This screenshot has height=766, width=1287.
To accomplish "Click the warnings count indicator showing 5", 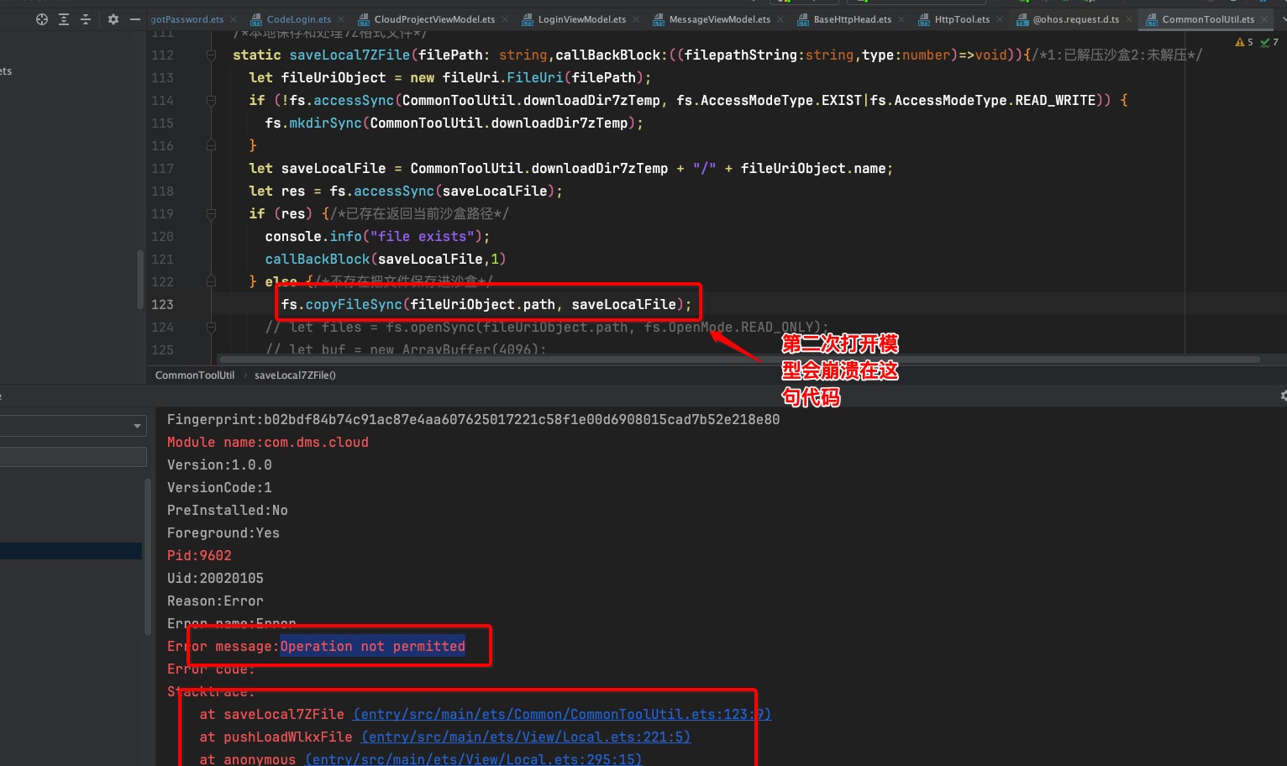I will (x=1244, y=42).
